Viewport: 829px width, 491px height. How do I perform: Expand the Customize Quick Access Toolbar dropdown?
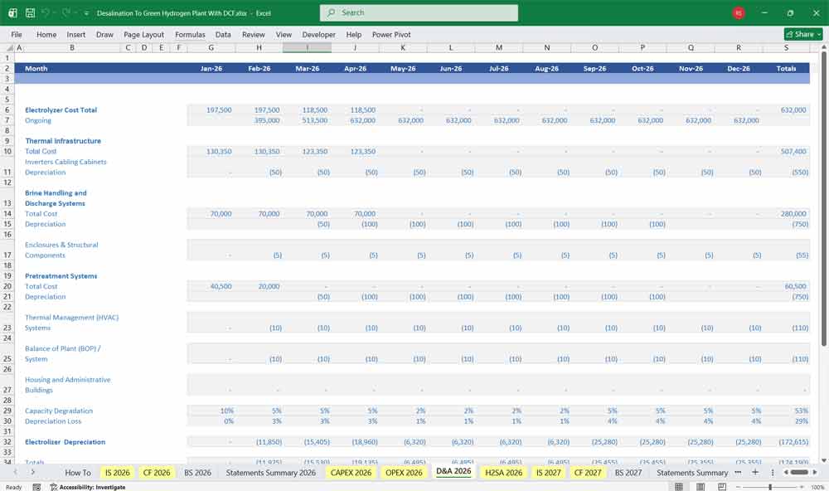click(86, 12)
